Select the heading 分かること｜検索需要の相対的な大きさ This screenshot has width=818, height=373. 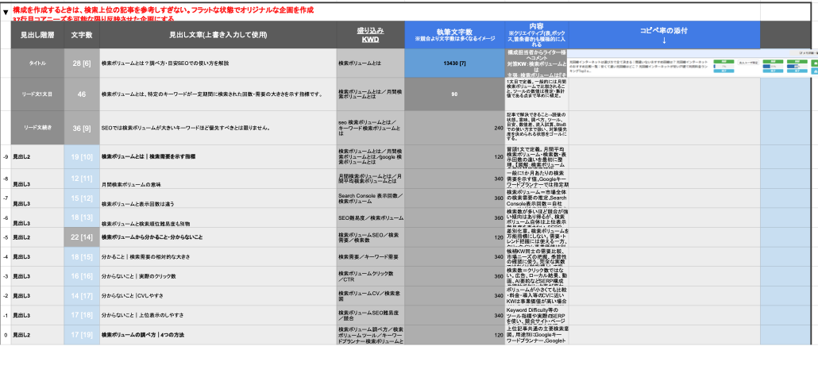click(x=218, y=256)
